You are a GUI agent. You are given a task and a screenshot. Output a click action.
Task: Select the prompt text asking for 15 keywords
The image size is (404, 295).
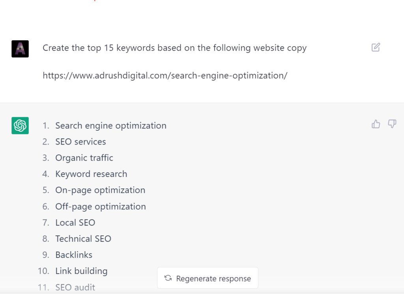click(174, 48)
